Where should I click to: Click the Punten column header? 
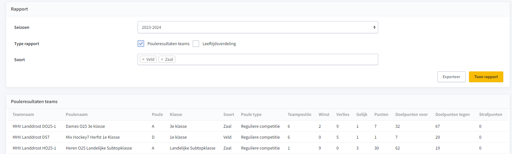pyautogui.click(x=381, y=115)
